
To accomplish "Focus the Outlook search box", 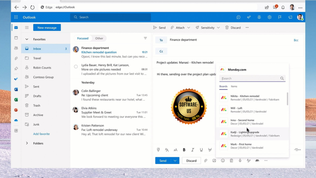I will click(x=110, y=17).
